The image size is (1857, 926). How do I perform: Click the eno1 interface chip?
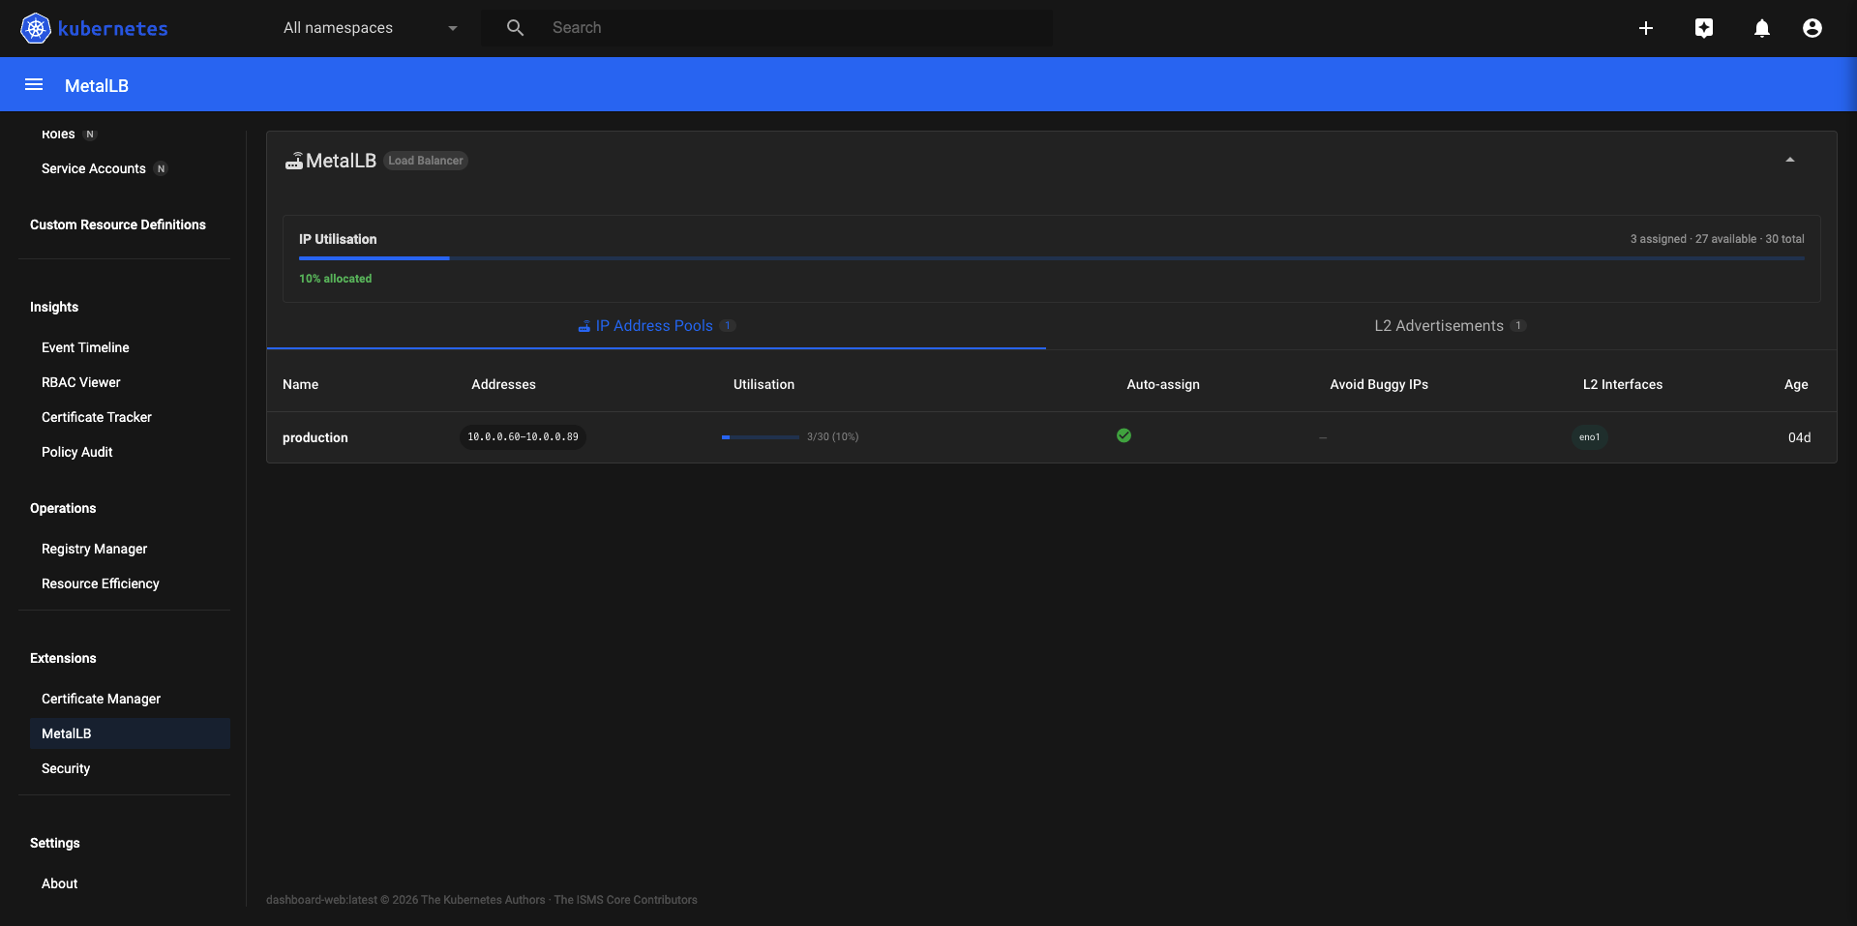click(x=1590, y=437)
